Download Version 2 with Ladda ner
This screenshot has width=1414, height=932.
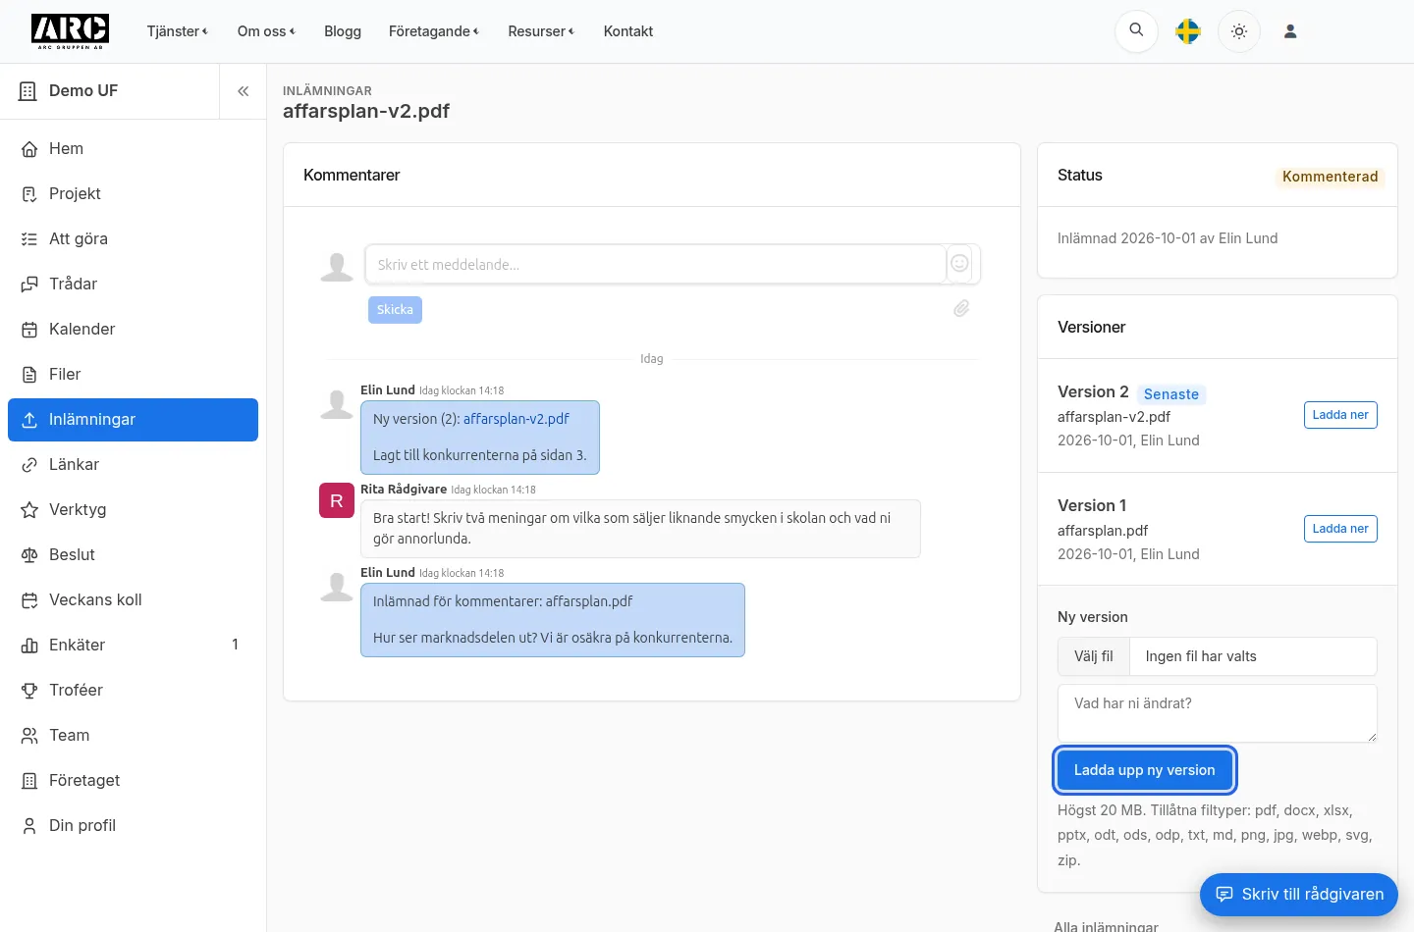click(x=1340, y=415)
